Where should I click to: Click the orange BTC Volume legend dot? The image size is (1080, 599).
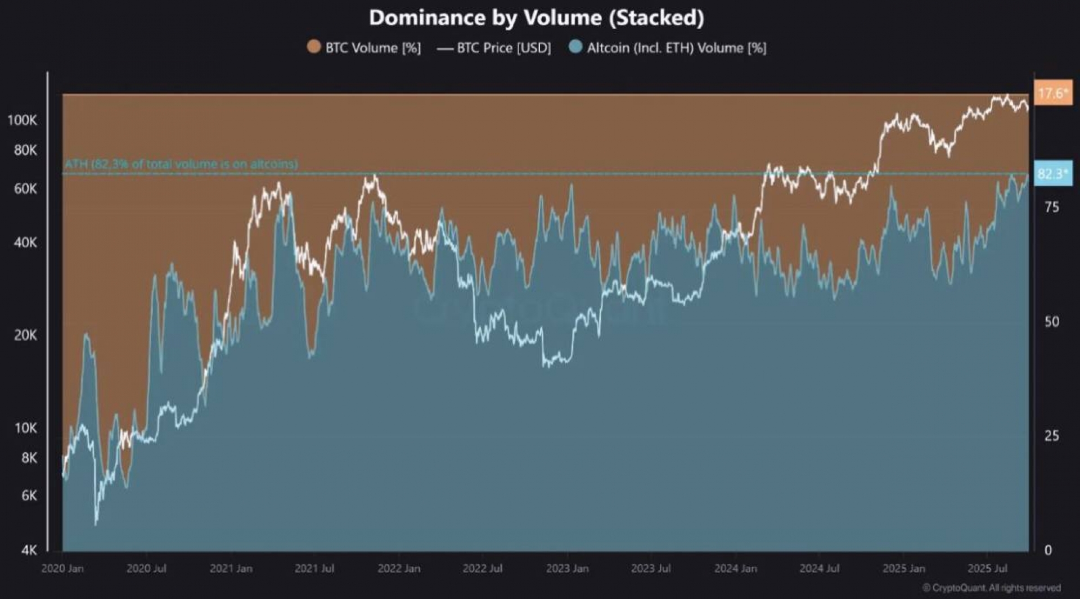(314, 47)
